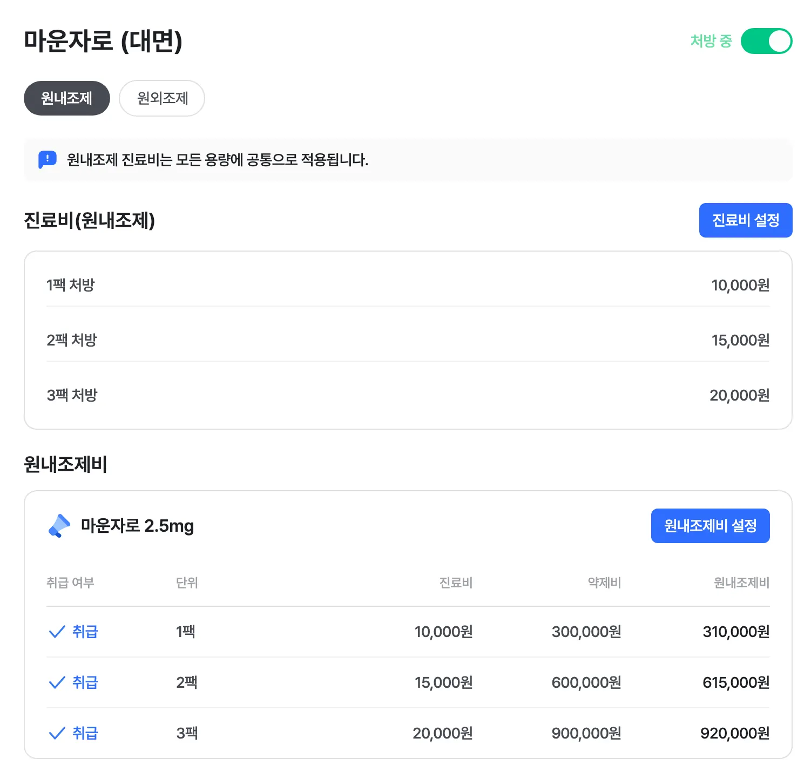Select the 2팩 처방 fee row

(x=408, y=340)
